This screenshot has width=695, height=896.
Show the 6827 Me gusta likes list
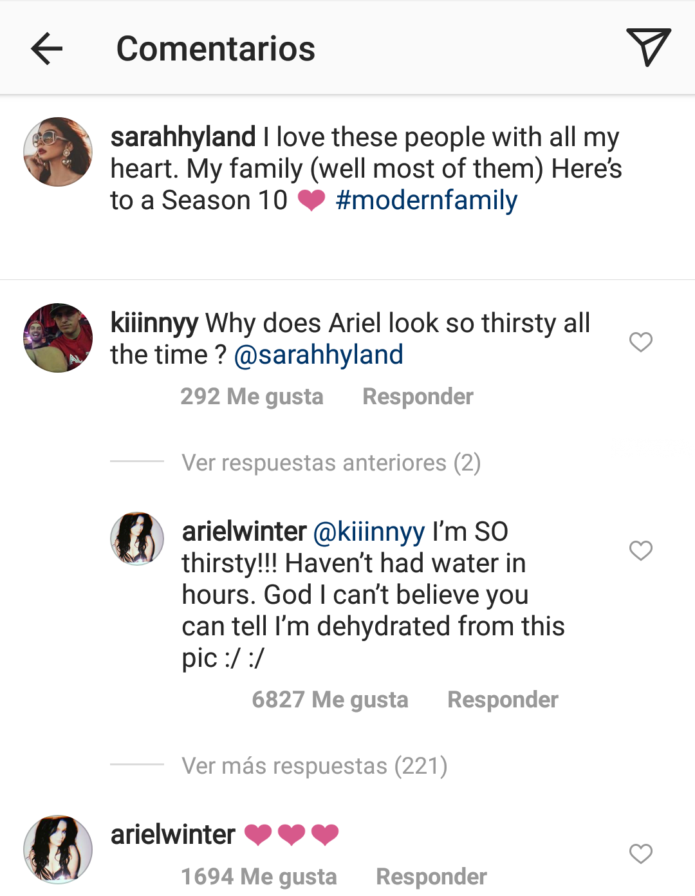click(x=329, y=700)
